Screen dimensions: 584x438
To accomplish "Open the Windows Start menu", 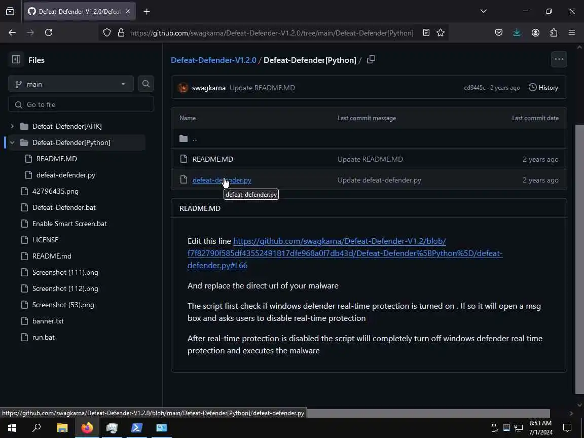I will click(12, 427).
